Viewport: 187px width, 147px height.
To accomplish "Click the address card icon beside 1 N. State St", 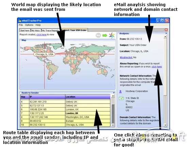I will pyautogui.click(x=121, y=98).
